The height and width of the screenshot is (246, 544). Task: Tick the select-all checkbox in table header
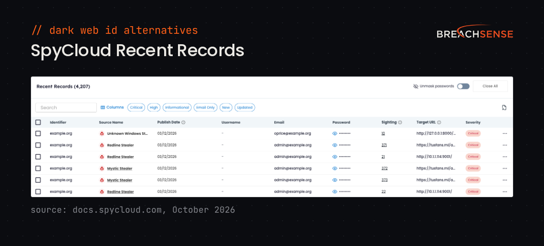(x=38, y=122)
